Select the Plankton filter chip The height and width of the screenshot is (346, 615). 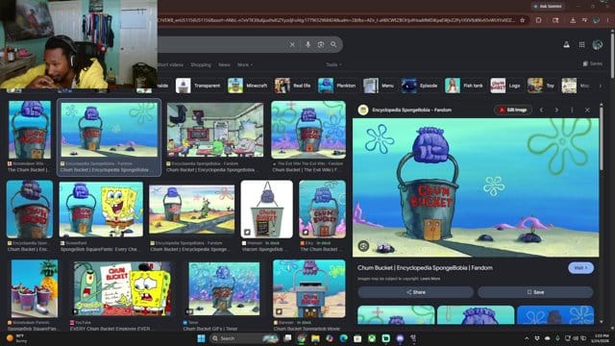(337, 86)
